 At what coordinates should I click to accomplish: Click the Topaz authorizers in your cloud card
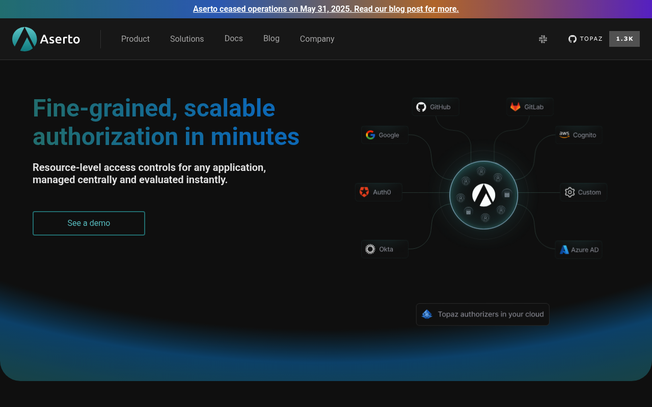click(x=483, y=314)
